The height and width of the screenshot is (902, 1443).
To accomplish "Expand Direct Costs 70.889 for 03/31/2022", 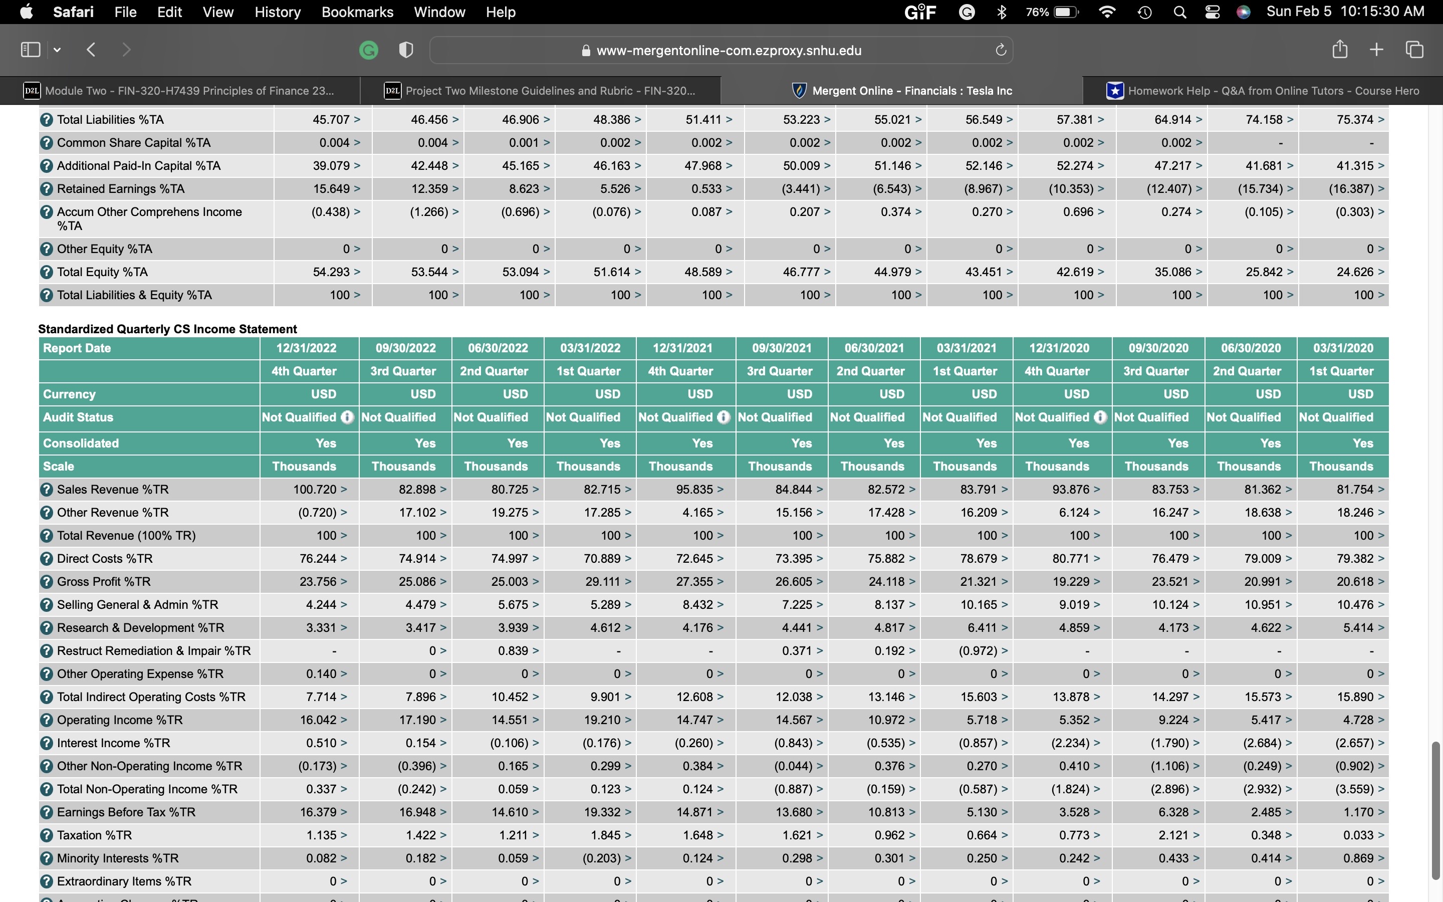I will pyautogui.click(x=628, y=559).
